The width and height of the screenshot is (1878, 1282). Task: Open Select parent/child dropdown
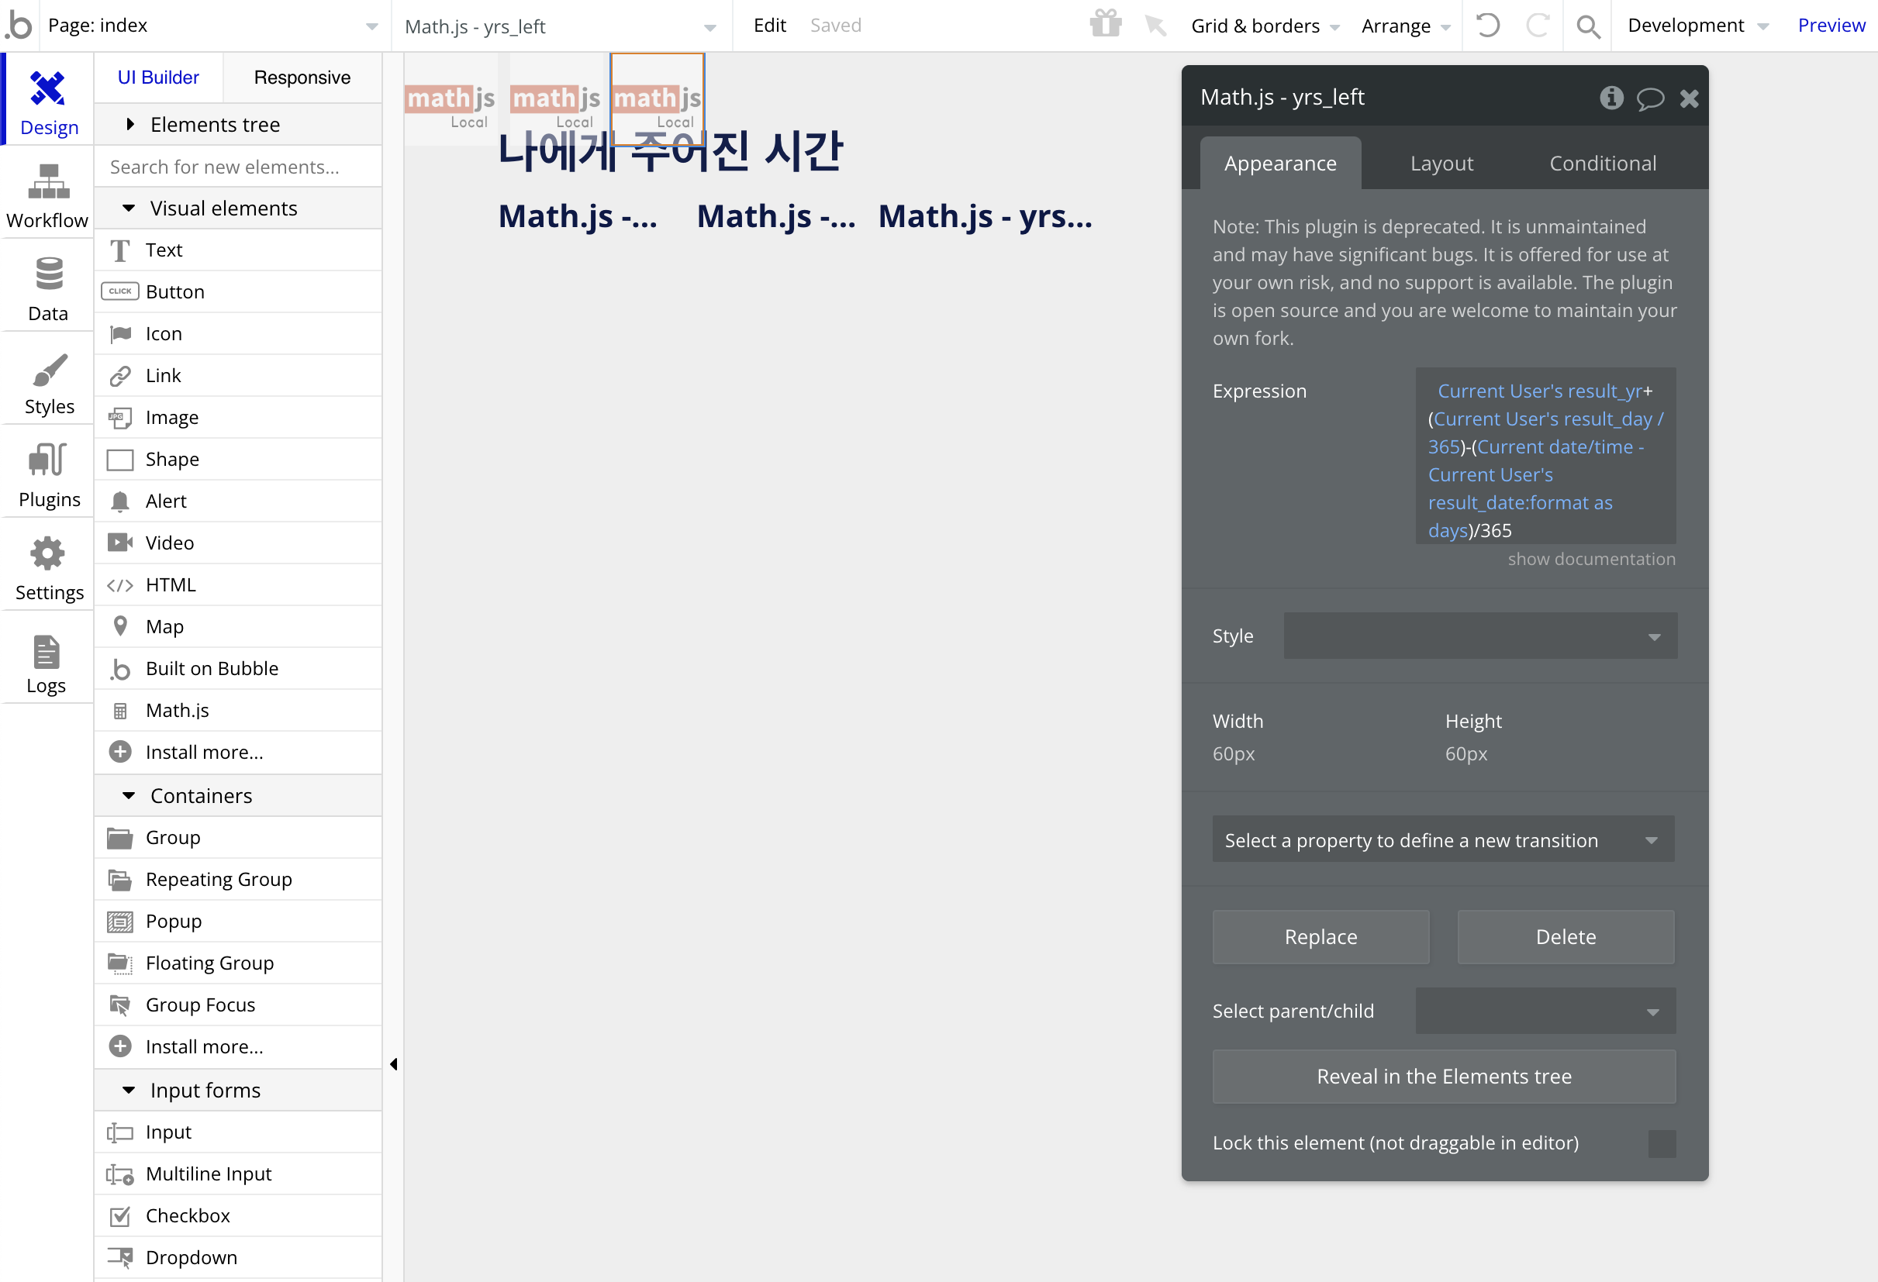tap(1545, 1011)
